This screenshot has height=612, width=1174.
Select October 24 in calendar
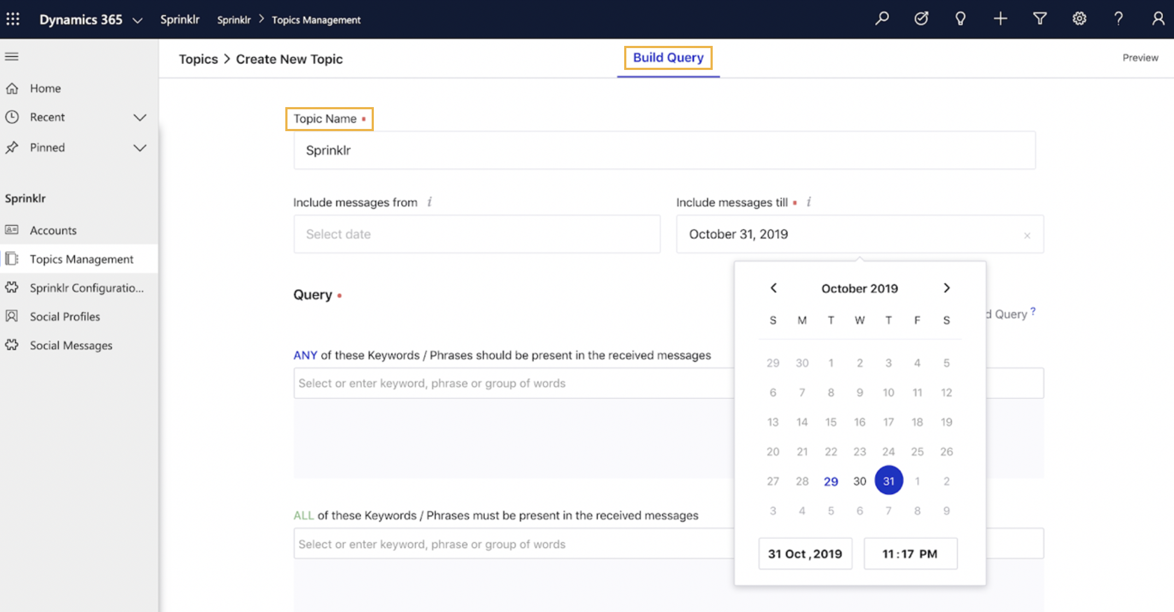[x=889, y=451]
